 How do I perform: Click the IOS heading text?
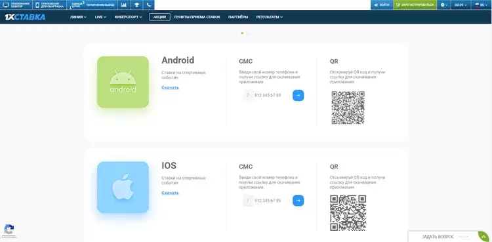[169, 166]
